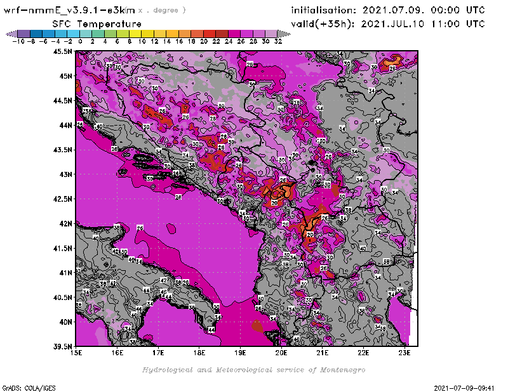Click the pale purple legend swatch between 30 and 32
Screen dimensions: 508x392
(271, 34)
